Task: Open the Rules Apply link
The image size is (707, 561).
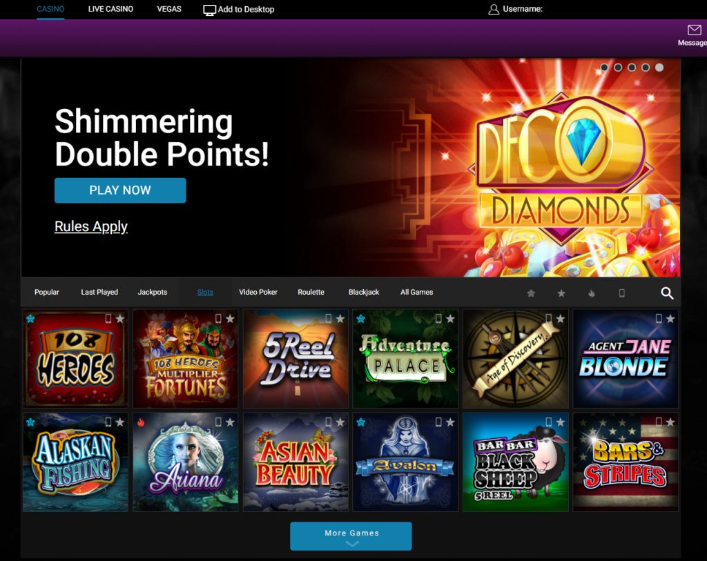Action: click(x=91, y=226)
